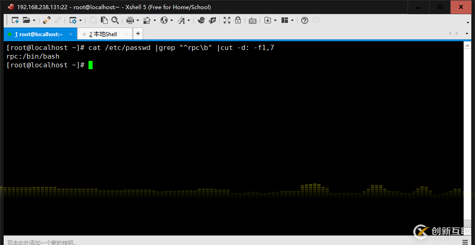This screenshot has width=475, height=245.
Task: Create a new session with toolbar icon
Action: tap(15, 20)
